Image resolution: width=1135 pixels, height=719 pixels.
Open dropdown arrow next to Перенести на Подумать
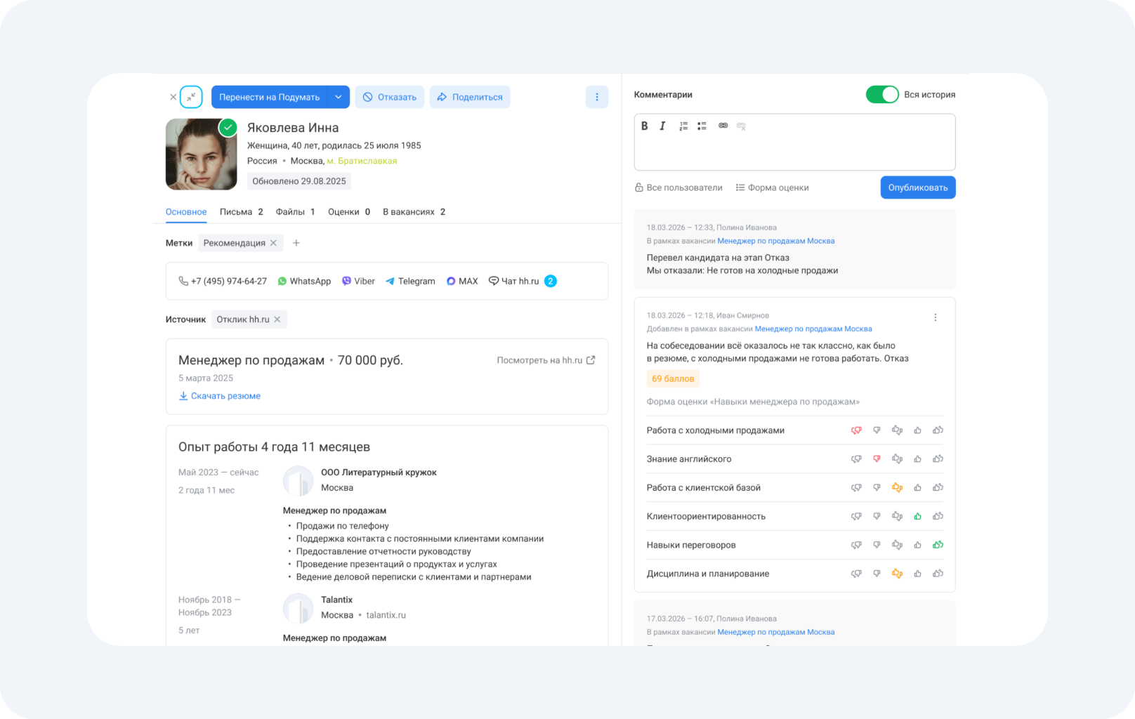(x=339, y=97)
